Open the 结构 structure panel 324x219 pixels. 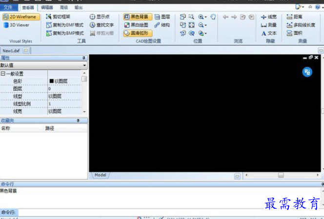tap(162, 25)
